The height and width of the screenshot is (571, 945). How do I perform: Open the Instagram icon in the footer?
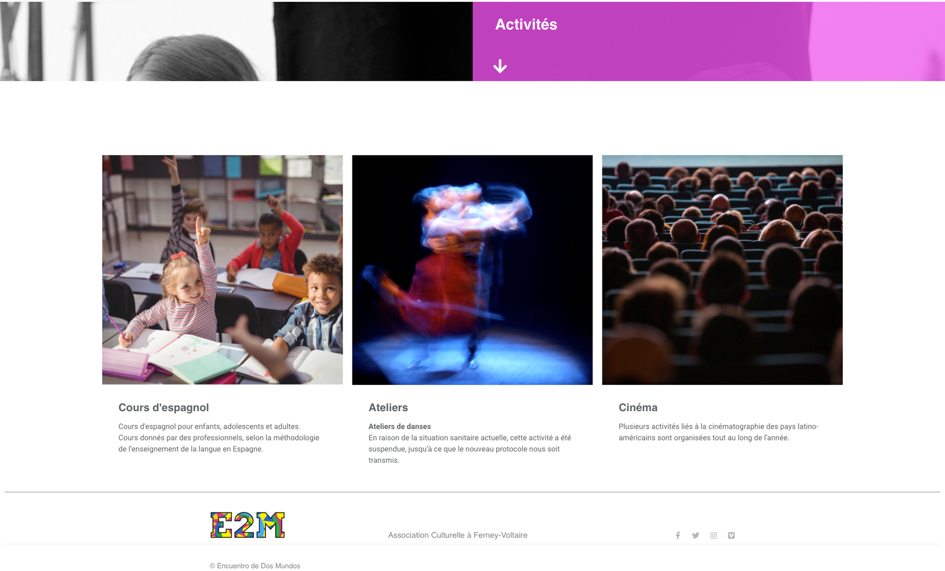click(x=713, y=536)
